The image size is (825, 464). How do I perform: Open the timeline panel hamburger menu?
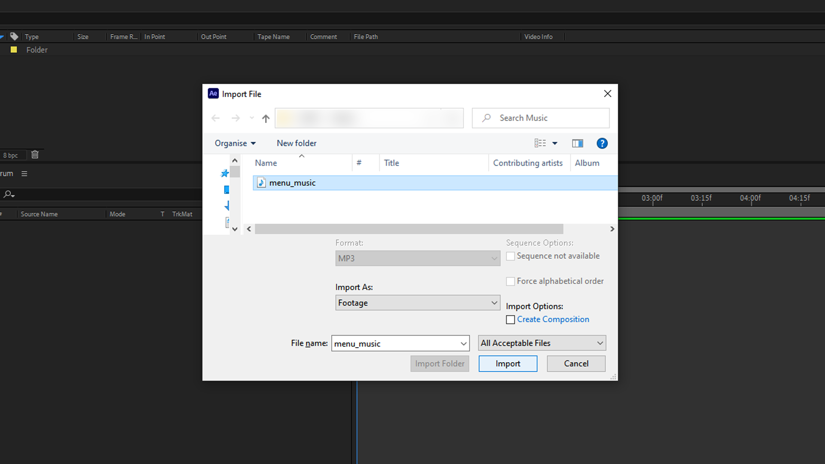click(24, 174)
